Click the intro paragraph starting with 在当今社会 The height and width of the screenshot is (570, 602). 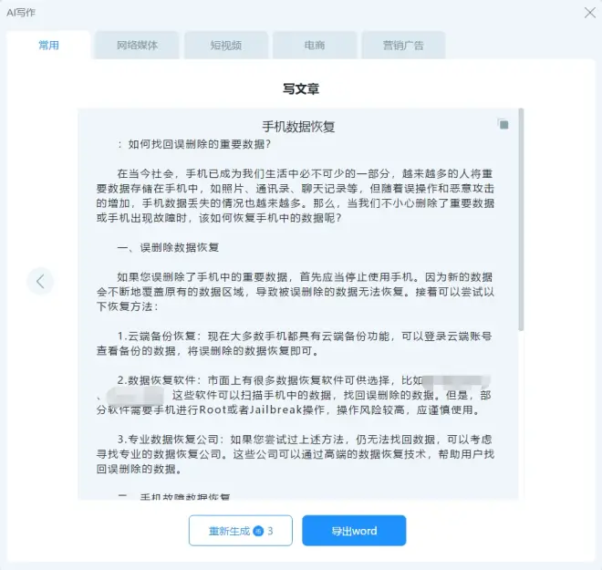[300, 196]
